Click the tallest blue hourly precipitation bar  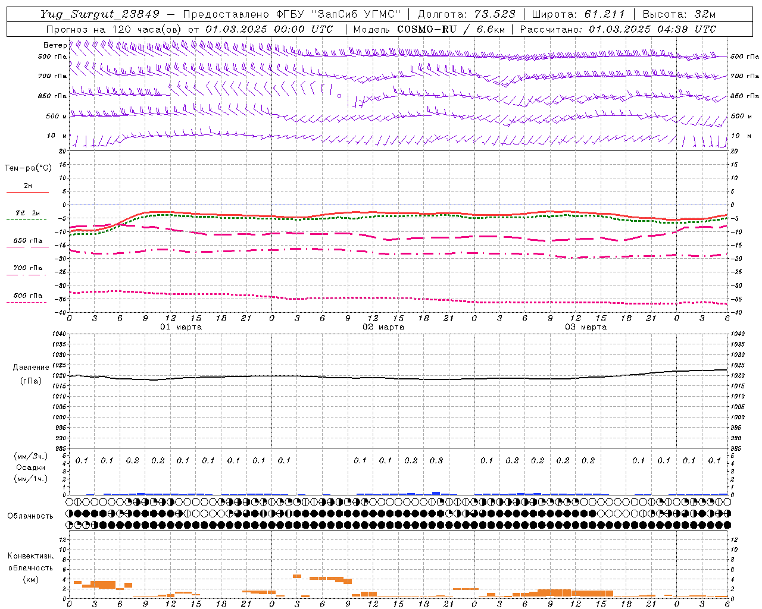click(436, 493)
